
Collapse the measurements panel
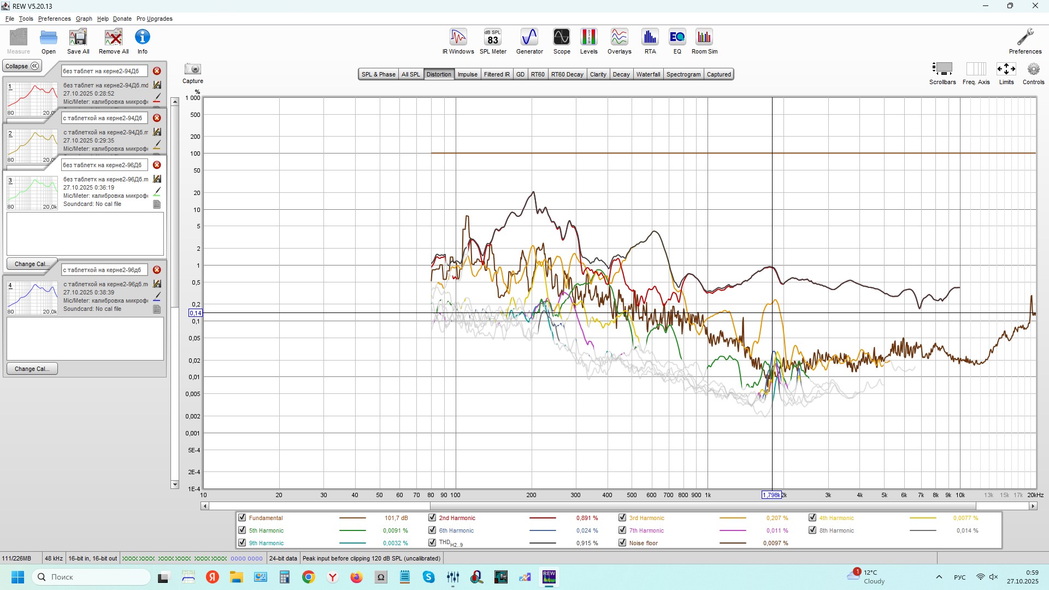click(x=22, y=66)
